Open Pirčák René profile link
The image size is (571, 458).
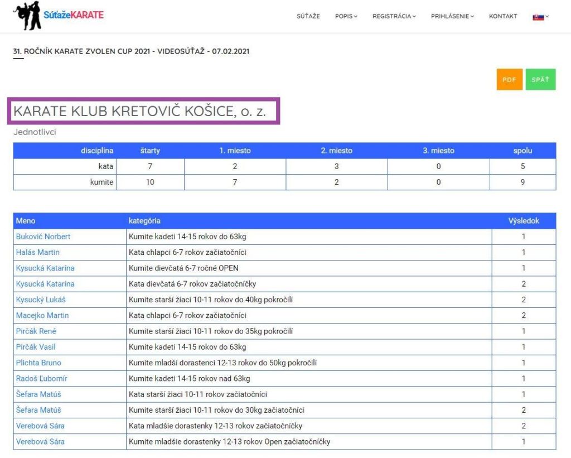point(36,331)
